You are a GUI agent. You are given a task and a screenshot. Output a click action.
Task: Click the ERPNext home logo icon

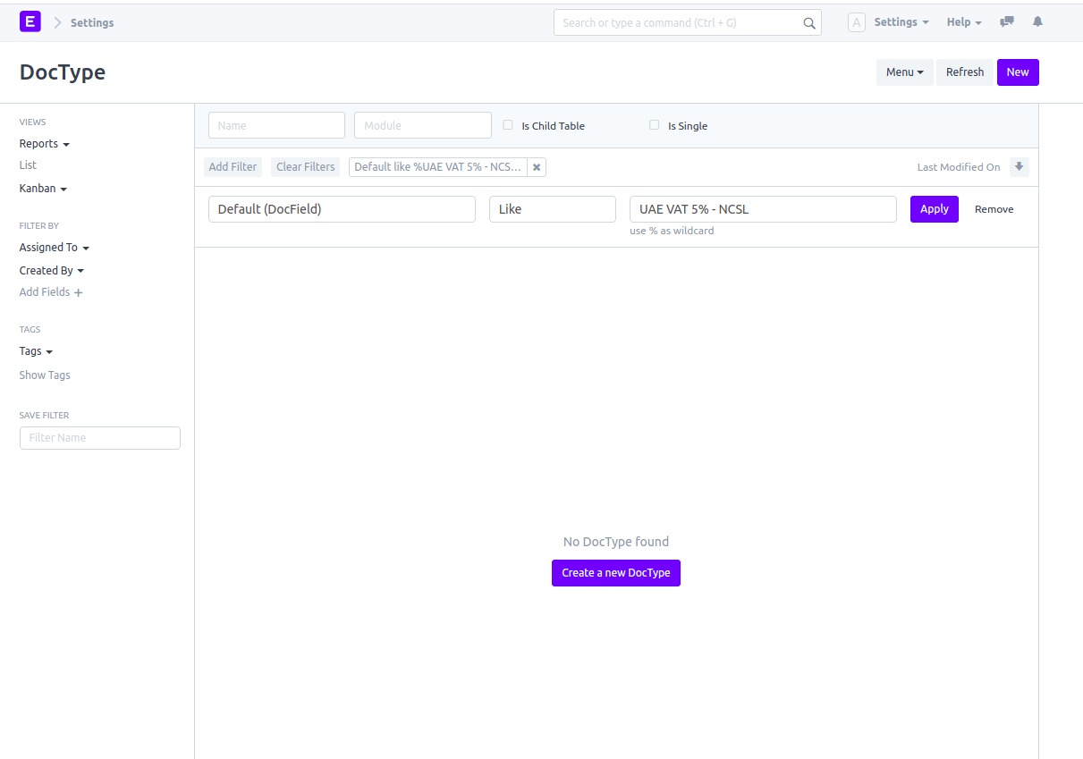(x=30, y=21)
